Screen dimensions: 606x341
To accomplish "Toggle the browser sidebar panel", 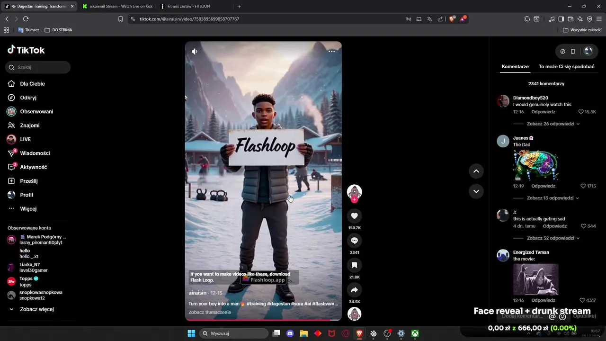I will point(561,19).
